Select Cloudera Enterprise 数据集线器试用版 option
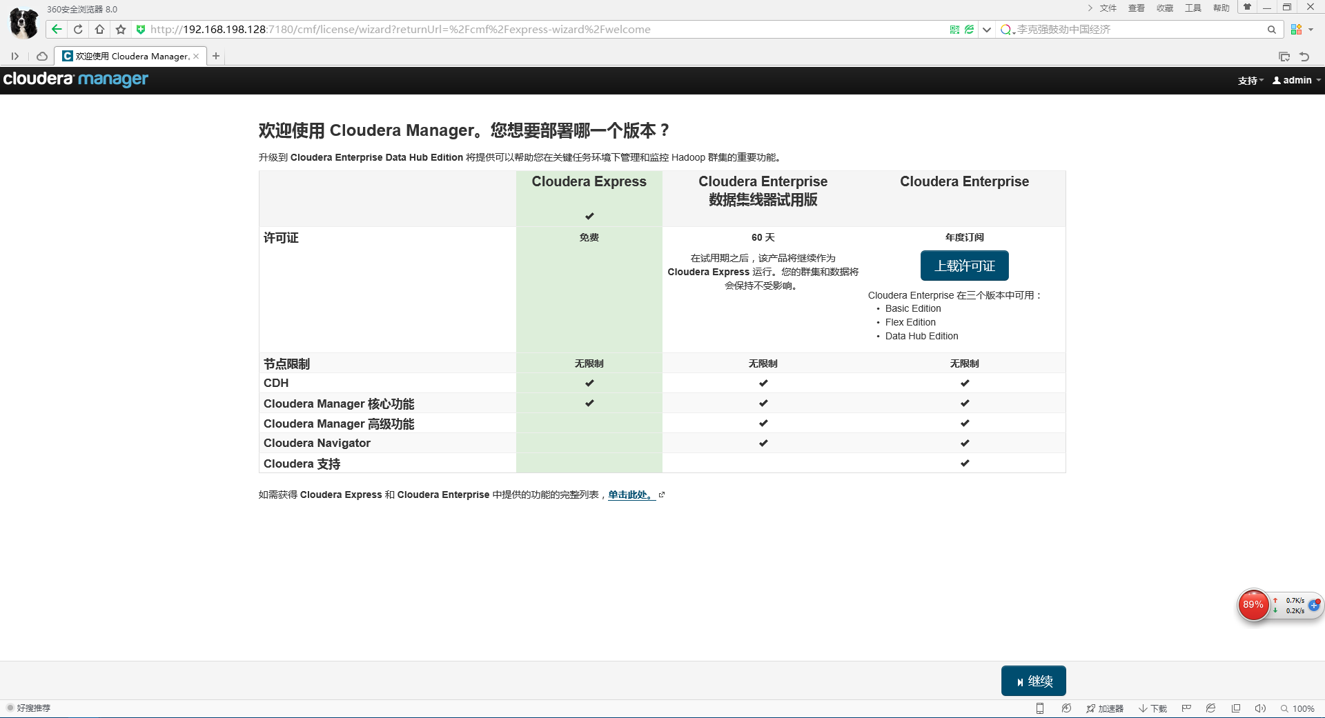Viewport: 1325px width, 718px height. (763, 190)
